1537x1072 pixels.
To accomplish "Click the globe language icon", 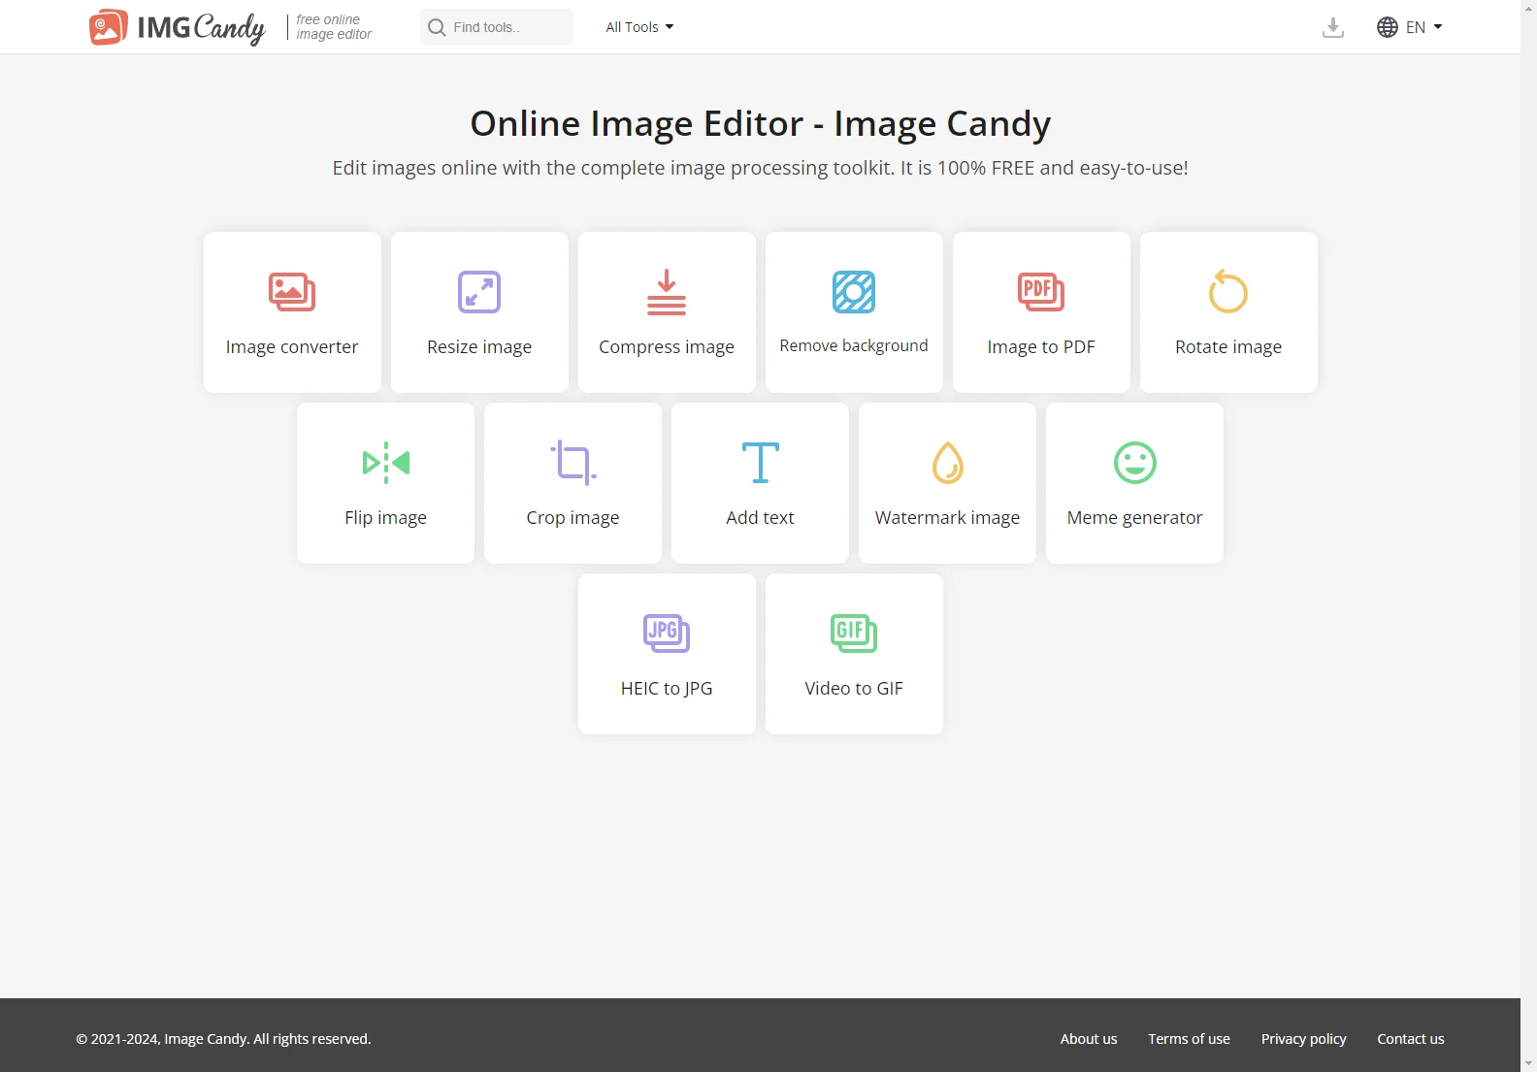I will [x=1388, y=27].
